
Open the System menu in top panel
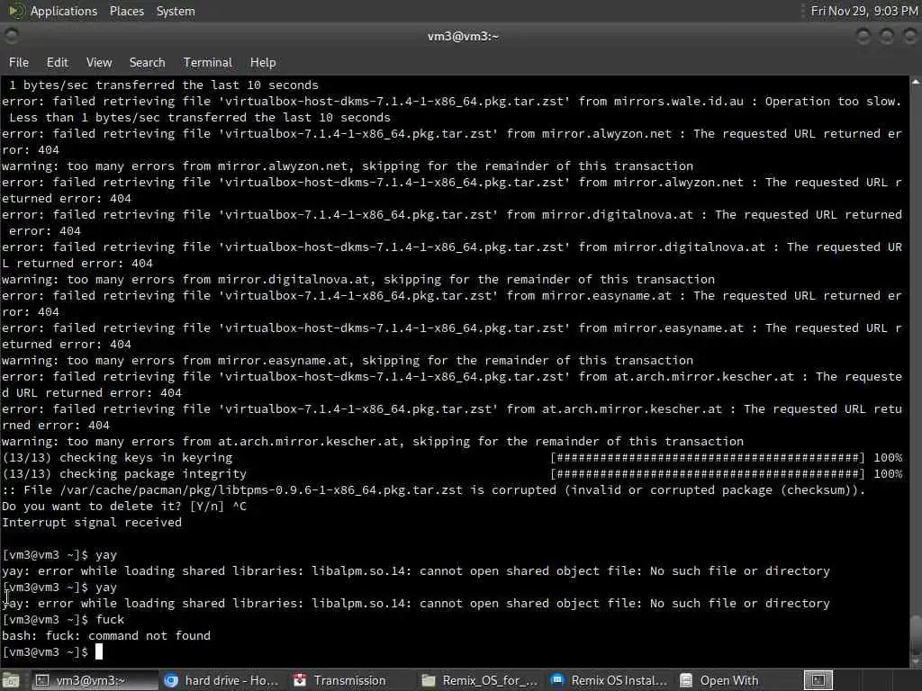click(x=176, y=11)
